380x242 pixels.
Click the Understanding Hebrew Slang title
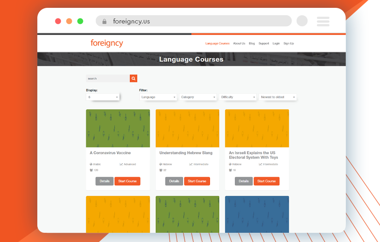(x=186, y=153)
